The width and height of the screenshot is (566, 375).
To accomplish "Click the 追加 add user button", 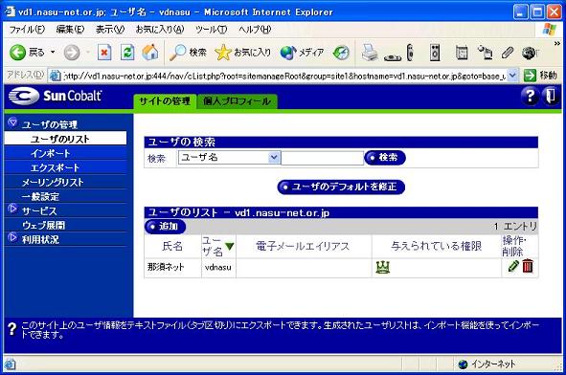I will (165, 227).
